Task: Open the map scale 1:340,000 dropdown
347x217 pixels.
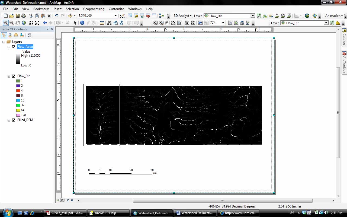Action: [116, 16]
